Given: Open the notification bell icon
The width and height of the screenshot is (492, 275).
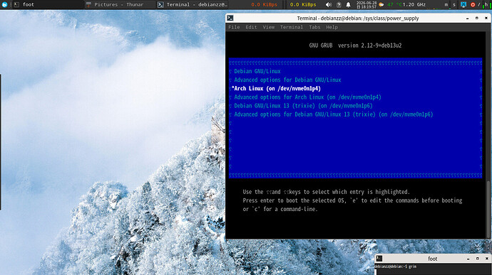Looking at the screenshot, I should (348, 4).
